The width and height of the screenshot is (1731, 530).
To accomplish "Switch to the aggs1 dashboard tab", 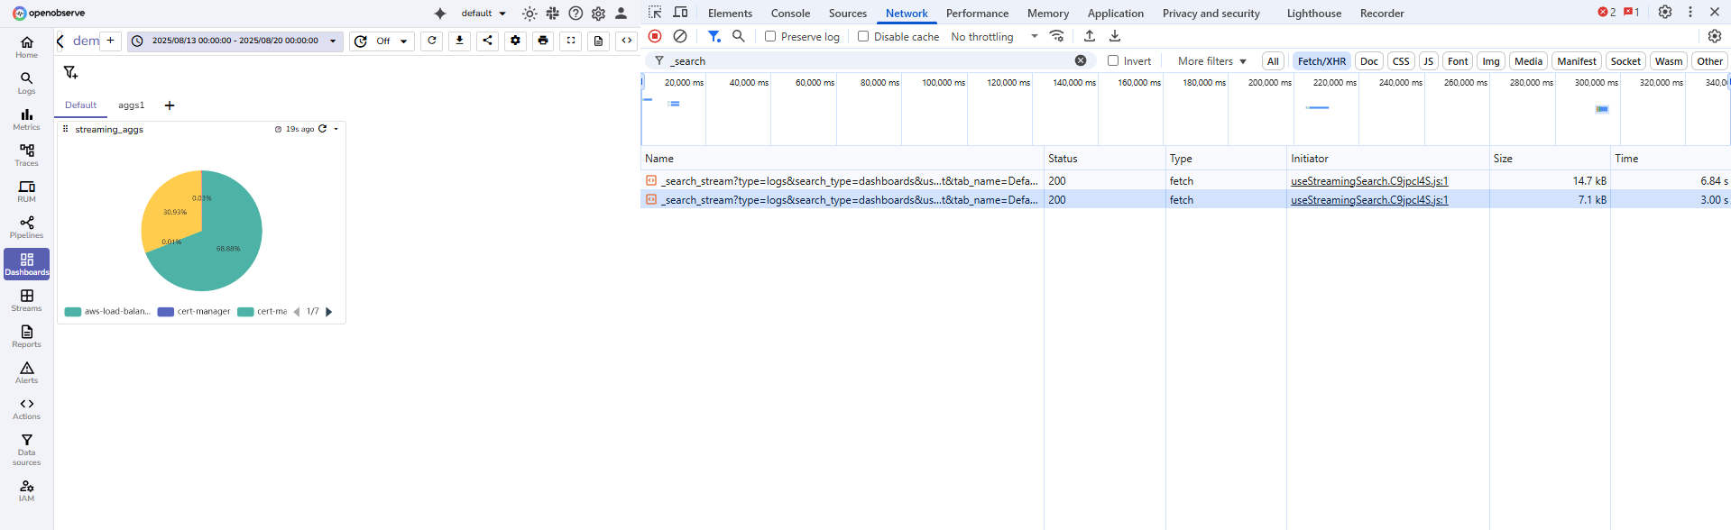I will (x=131, y=105).
